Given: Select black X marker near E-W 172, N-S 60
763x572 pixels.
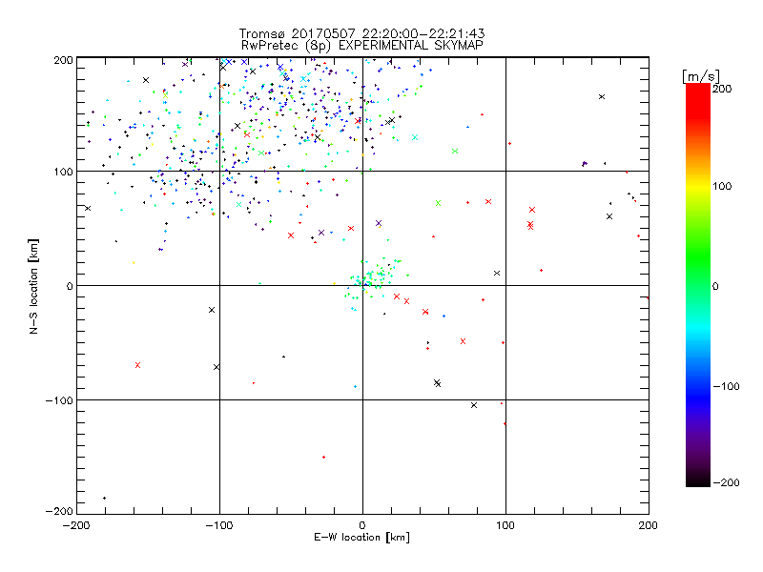Looking at the screenshot, I should [609, 216].
